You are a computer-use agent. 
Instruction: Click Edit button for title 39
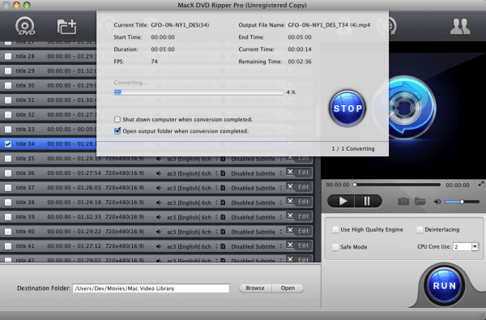coord(303,216)
